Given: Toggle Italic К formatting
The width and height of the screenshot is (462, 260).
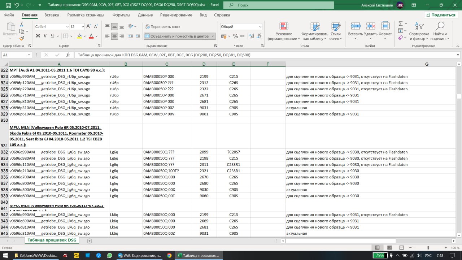Looking at the screenshot, I should (x=45, y=36).
